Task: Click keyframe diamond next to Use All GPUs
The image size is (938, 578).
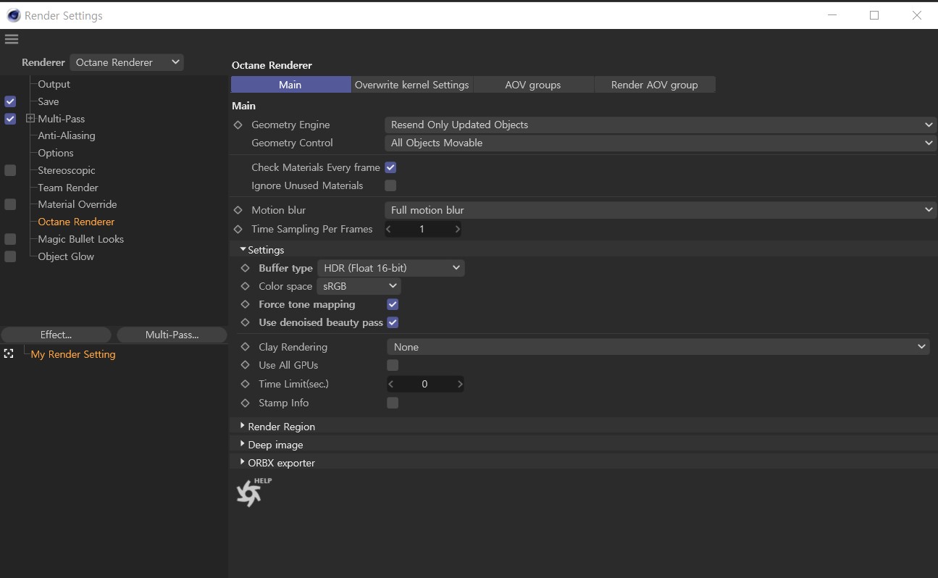Action: pos(246,365)
